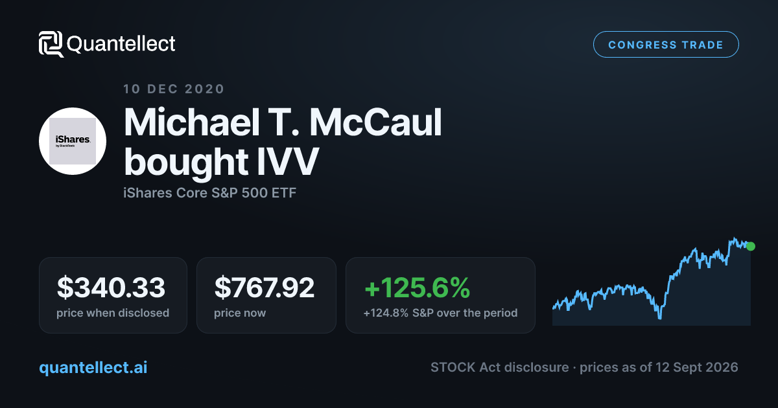Select the Michael T. McCaul headline
The width and height of the screenshot is (778, 408).
tap(283, 122)
